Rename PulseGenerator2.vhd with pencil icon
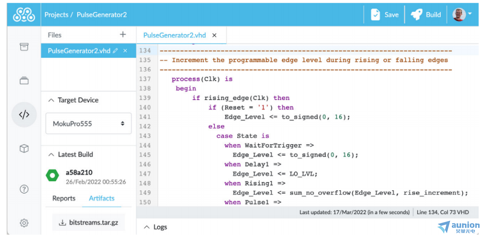 [115, 51]
